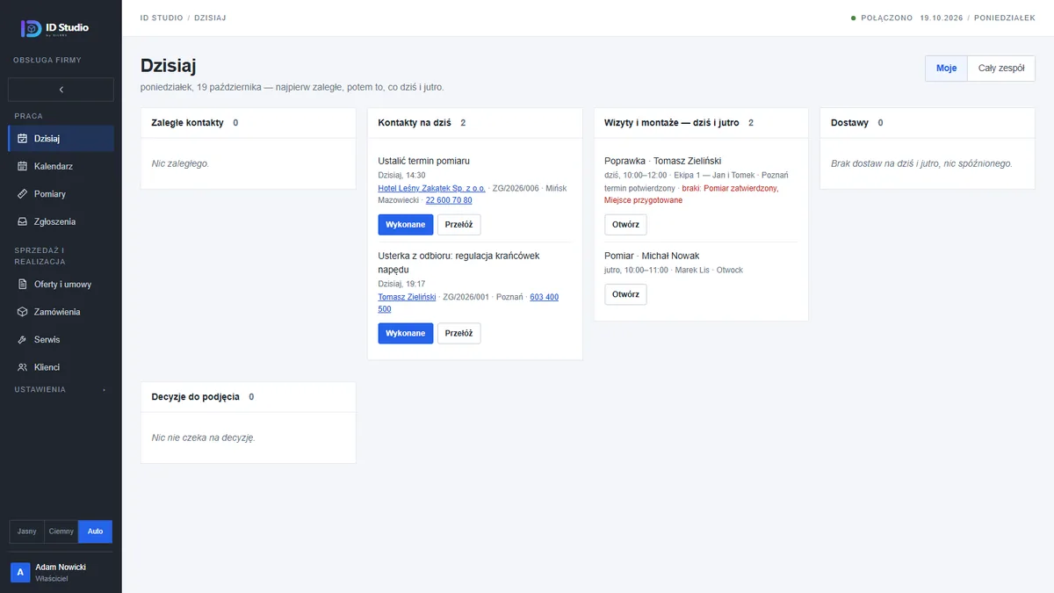Viewport: 1054px width, 593px height.
Task: Select the Pomiary ruler icon
Action: pyautogui.click(x=23, y=194)
